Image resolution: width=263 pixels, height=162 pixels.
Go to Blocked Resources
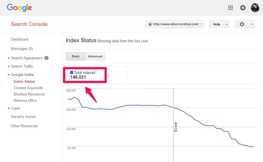coord(29,94)
